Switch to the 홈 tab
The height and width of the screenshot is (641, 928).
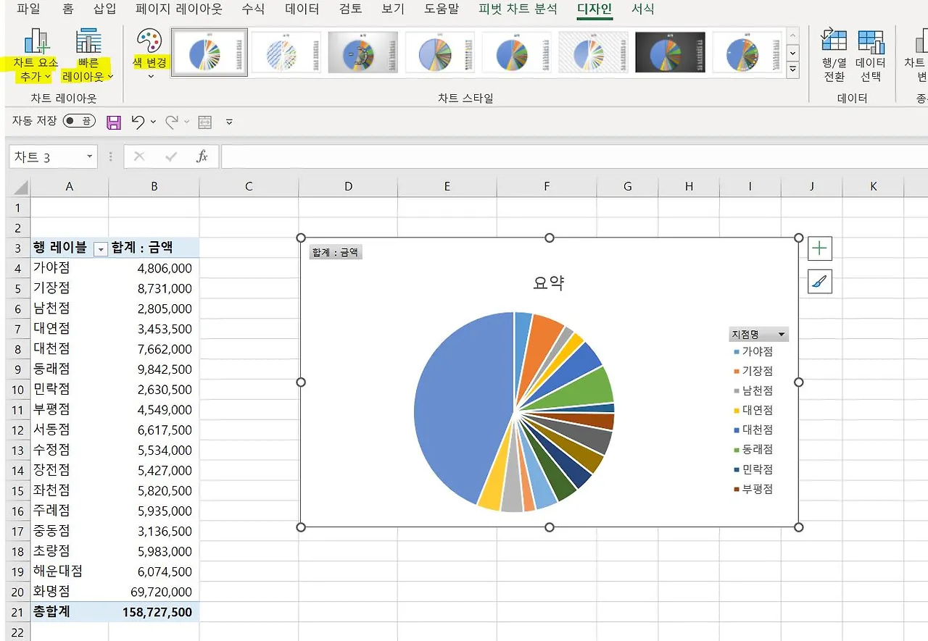pyautogui.click(x=68, y=9)
